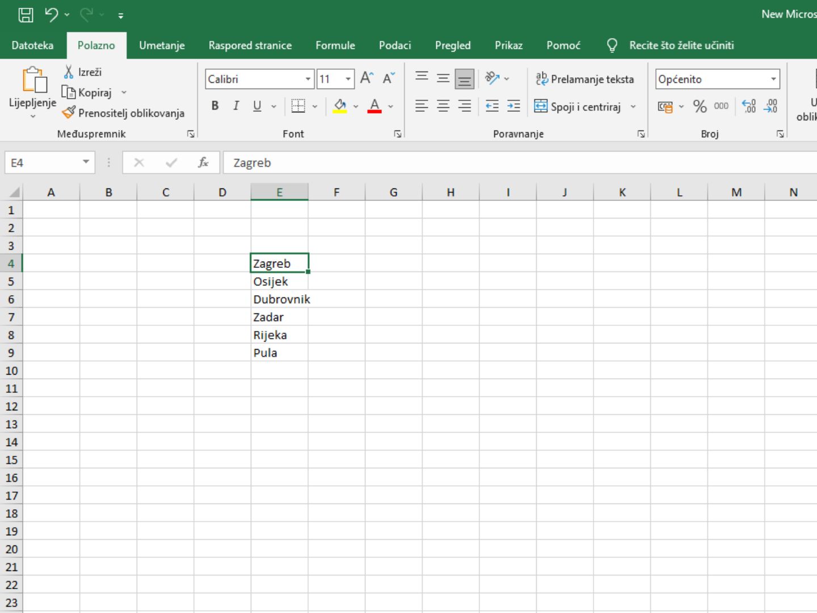Expand the underline style dropdown arrow
Image resolution: width=817 pixels, height=613 pixels.
[x=273, y=106]
